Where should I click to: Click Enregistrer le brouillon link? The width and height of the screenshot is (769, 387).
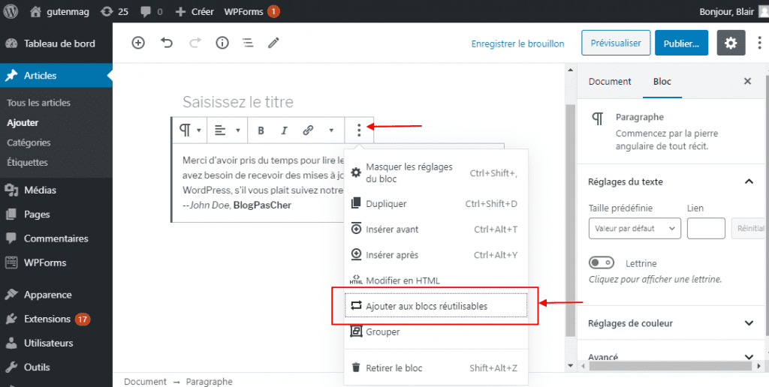click(517, 43)
